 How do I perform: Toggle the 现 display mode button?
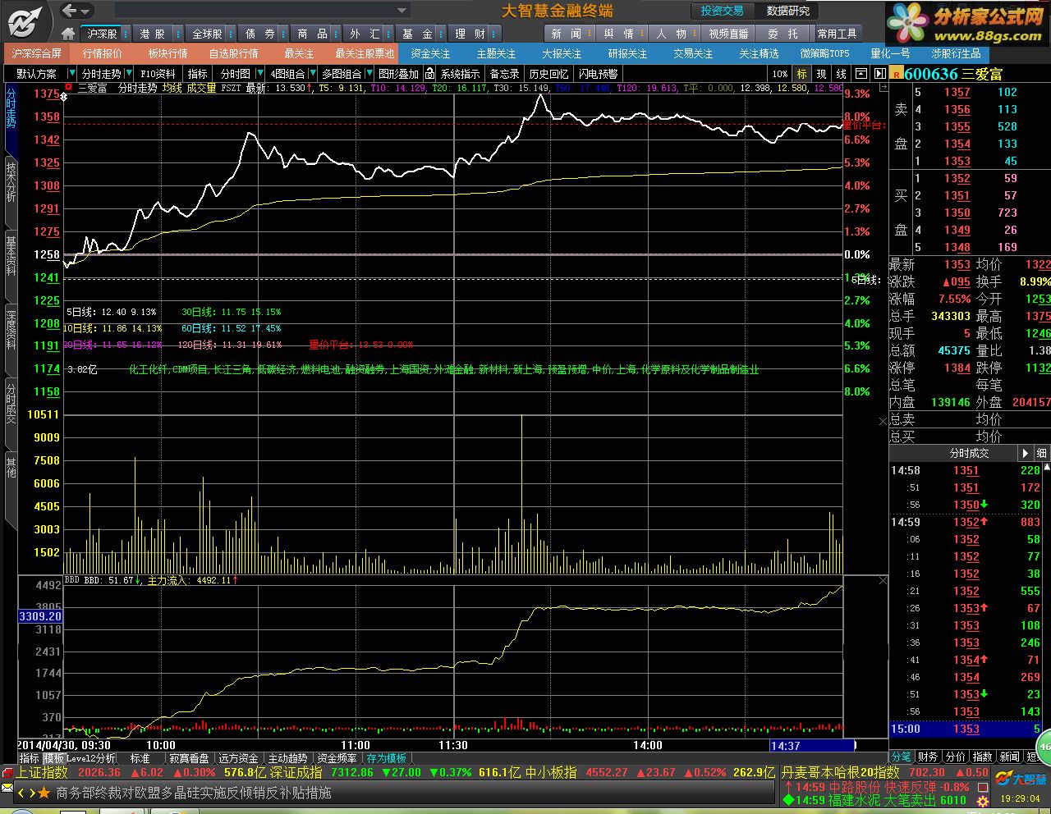tap(822, 74)
